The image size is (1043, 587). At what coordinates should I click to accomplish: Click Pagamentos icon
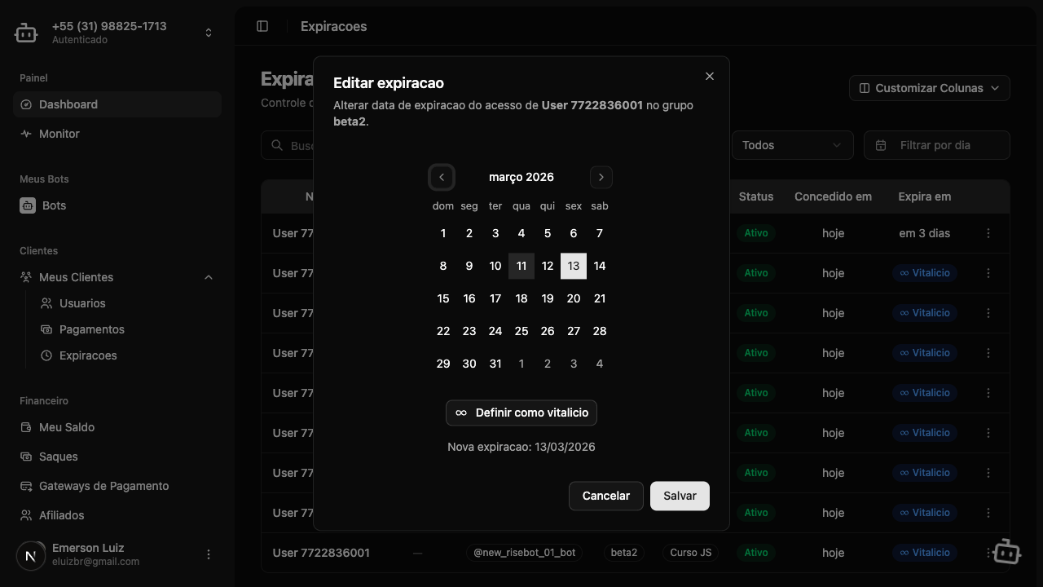(x=46, y=329)
